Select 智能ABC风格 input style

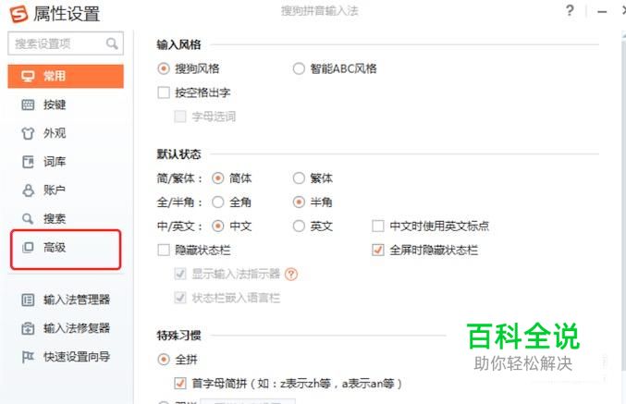pyautogui.click(x=299, y=68)
